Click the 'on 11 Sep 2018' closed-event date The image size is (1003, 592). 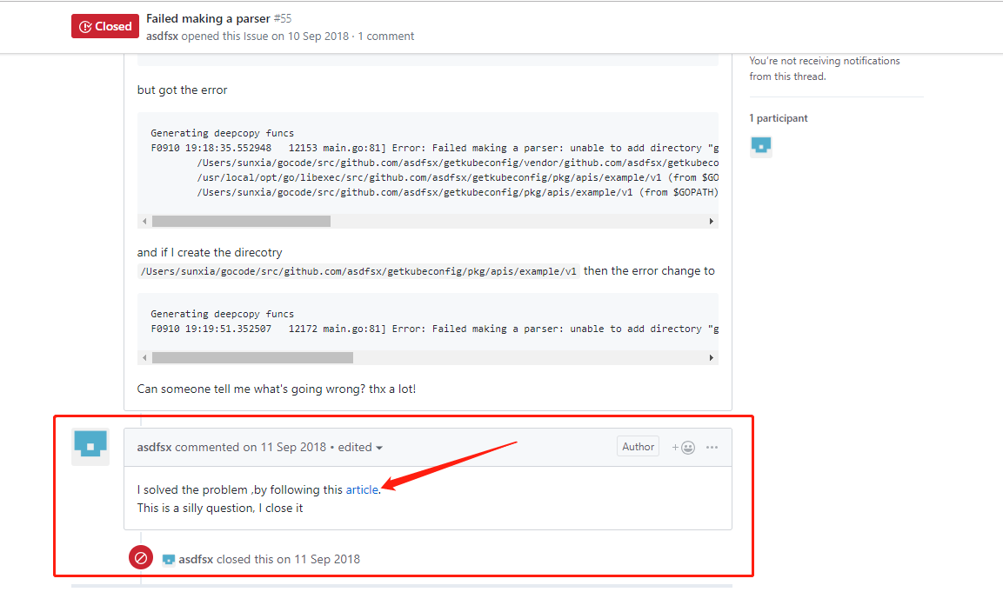pos(318,559)
